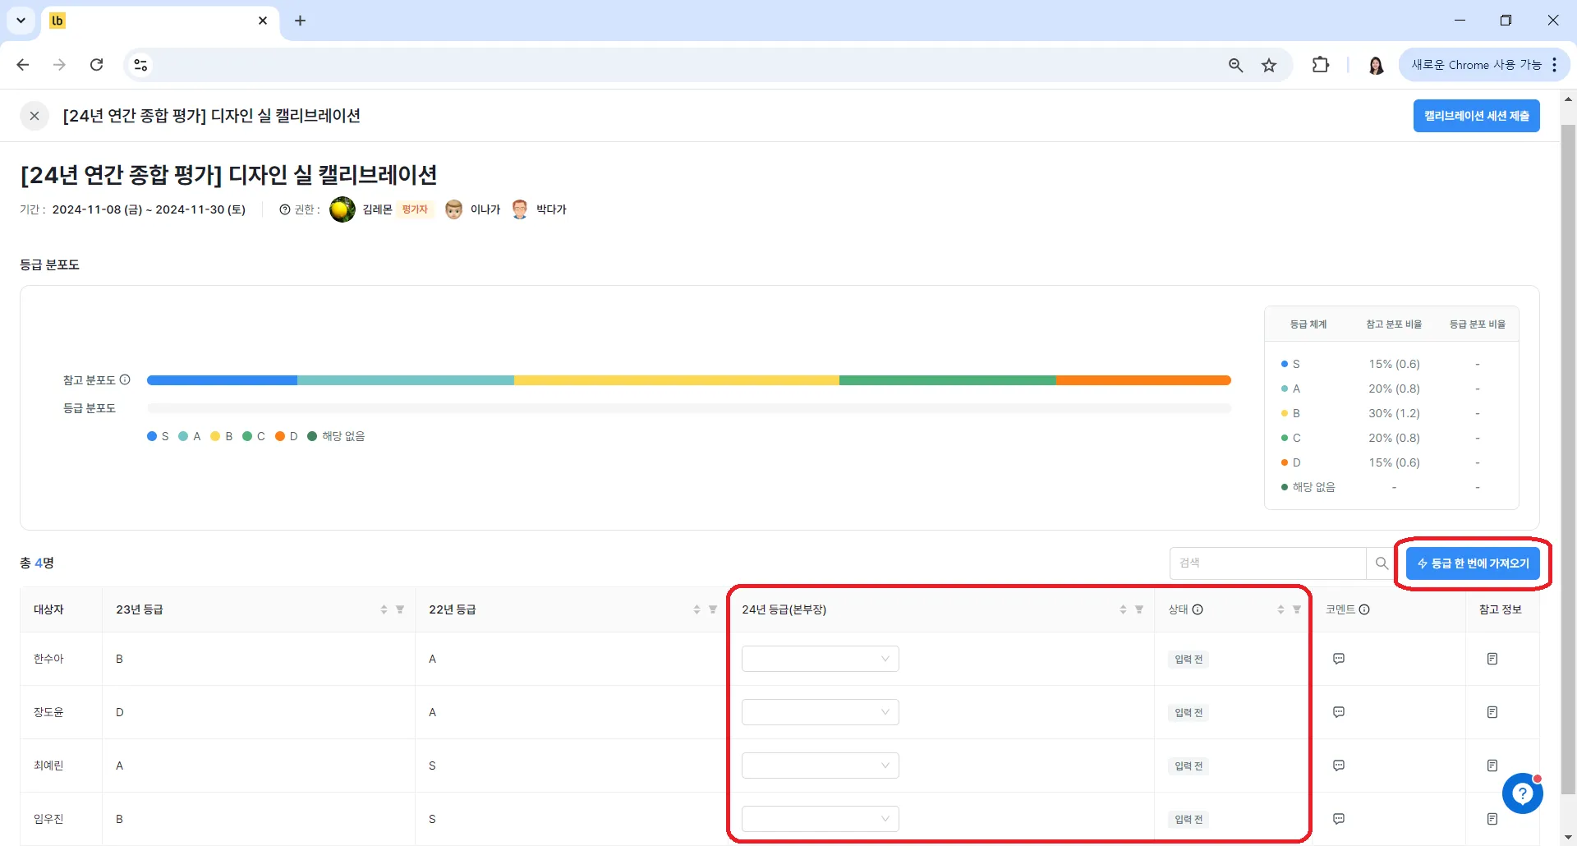Focus the 검색 input field
This screenshot has height=846, width=1577.
click(x=1268, y=563)
